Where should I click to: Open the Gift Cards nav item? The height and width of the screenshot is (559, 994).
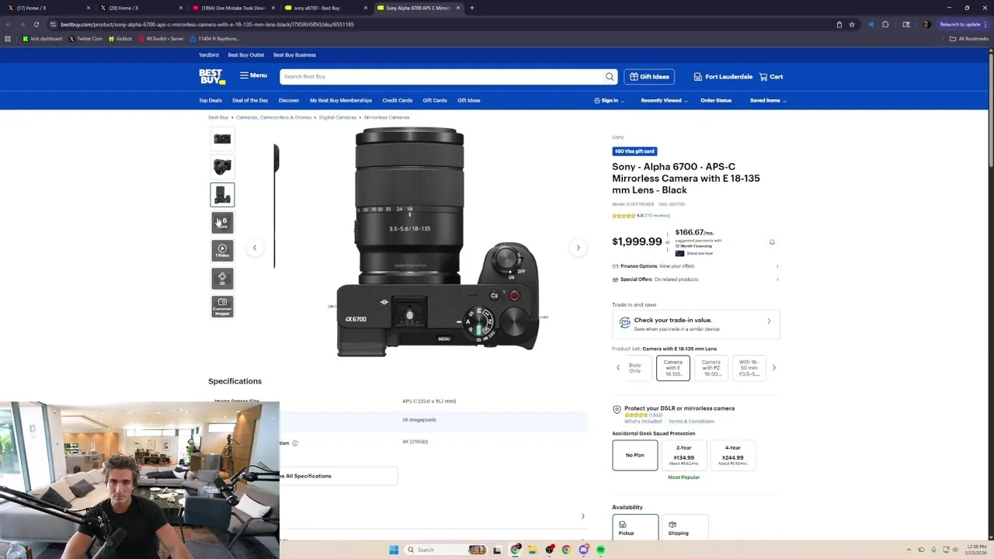pos(435,100)
